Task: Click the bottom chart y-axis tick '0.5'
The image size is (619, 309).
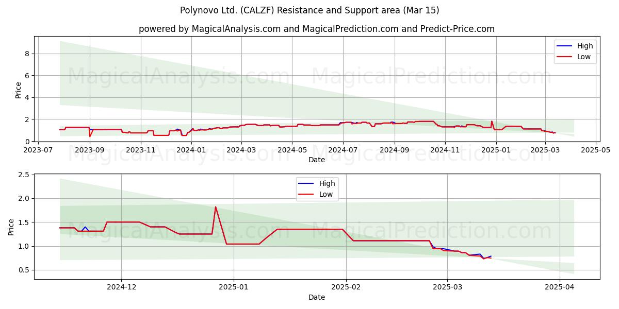Action: coord(25,270)
